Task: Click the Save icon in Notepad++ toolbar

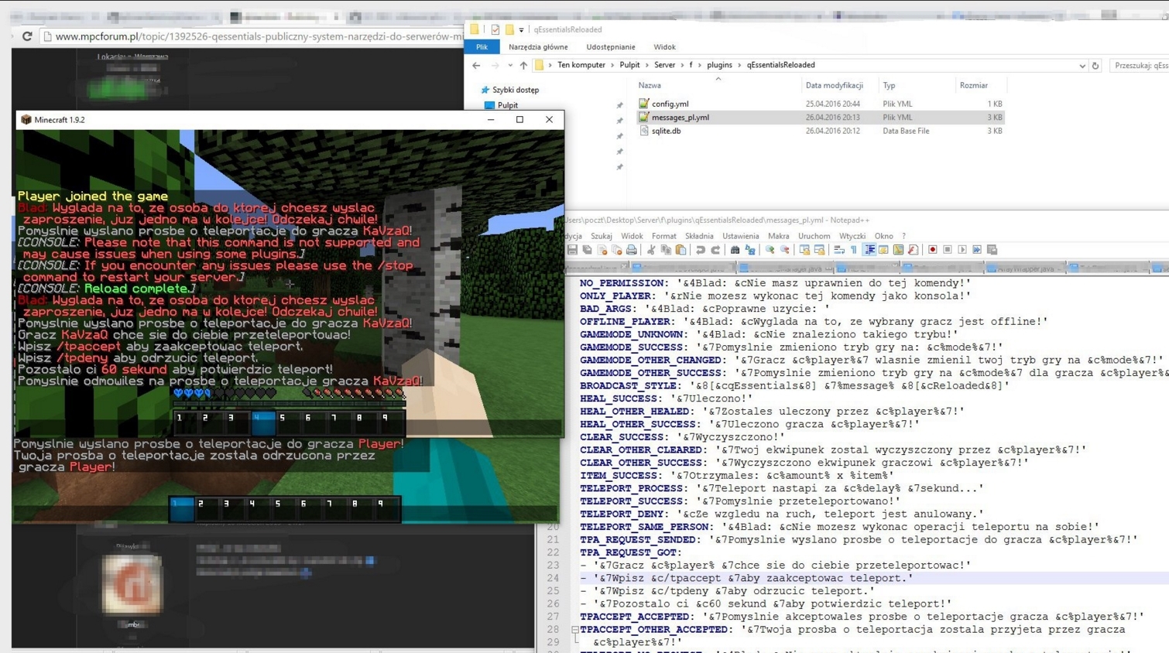Action: click(x=572, y=250)
